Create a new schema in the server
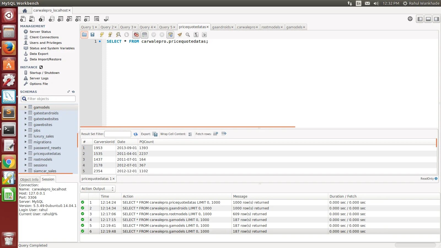The image size is (441, 248). 52,19
